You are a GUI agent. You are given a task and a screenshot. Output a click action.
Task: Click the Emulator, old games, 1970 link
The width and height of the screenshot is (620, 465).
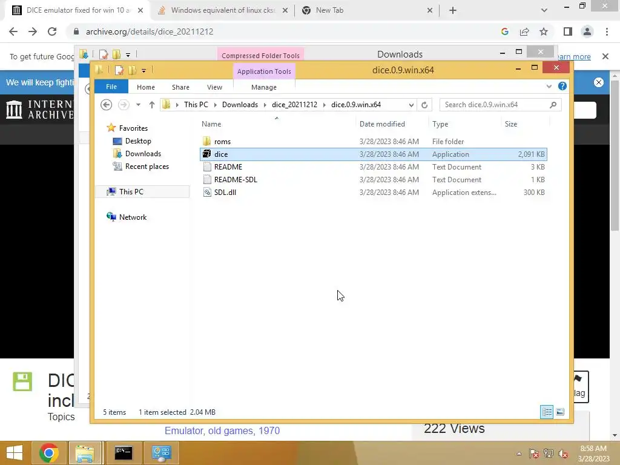point(222,430)
